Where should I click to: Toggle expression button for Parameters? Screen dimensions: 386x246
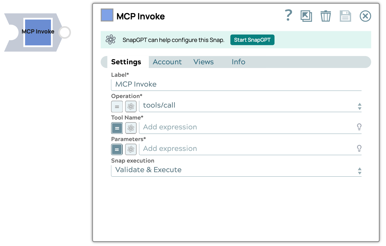[117, 150]
